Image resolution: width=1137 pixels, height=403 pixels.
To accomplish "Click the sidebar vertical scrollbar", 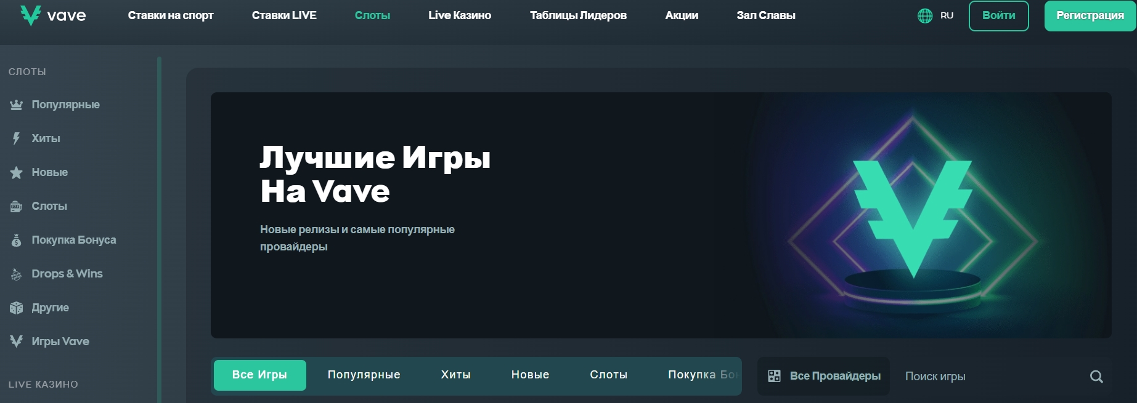I will pos(159,229).
